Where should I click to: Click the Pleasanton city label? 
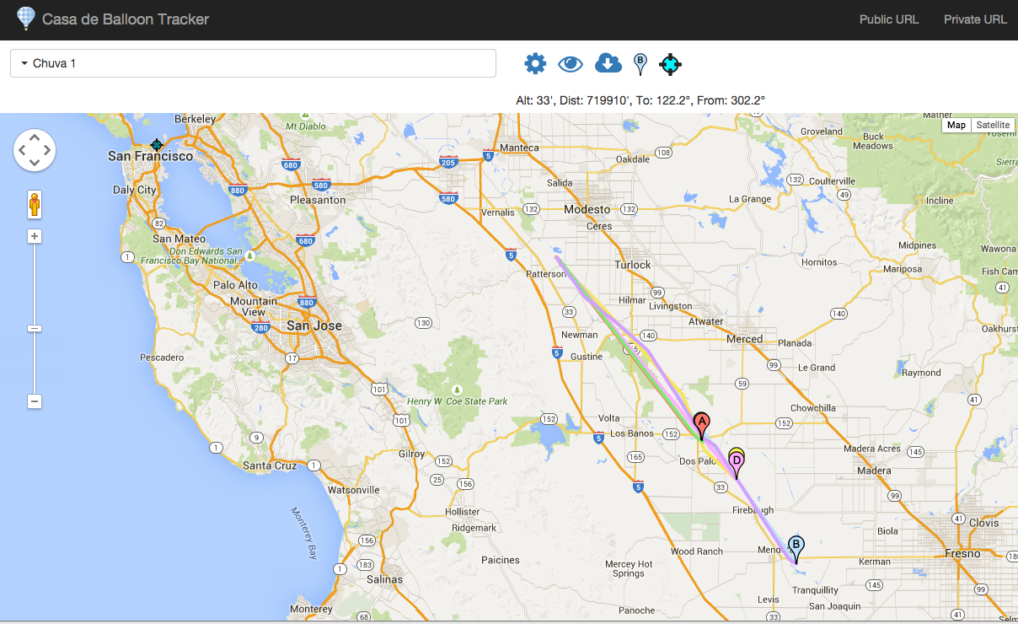pyautogui.click(x=318, y=200)
